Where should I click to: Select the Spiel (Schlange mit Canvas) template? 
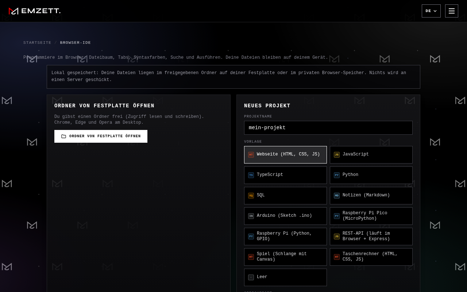tap(285, 257)
